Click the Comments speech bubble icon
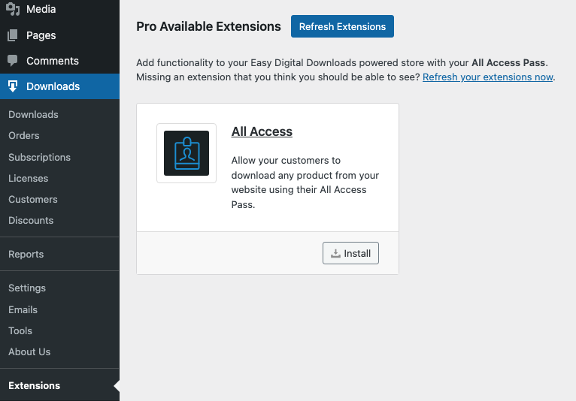576x401 pixels. pyautogui.click(x=13, y=61)
